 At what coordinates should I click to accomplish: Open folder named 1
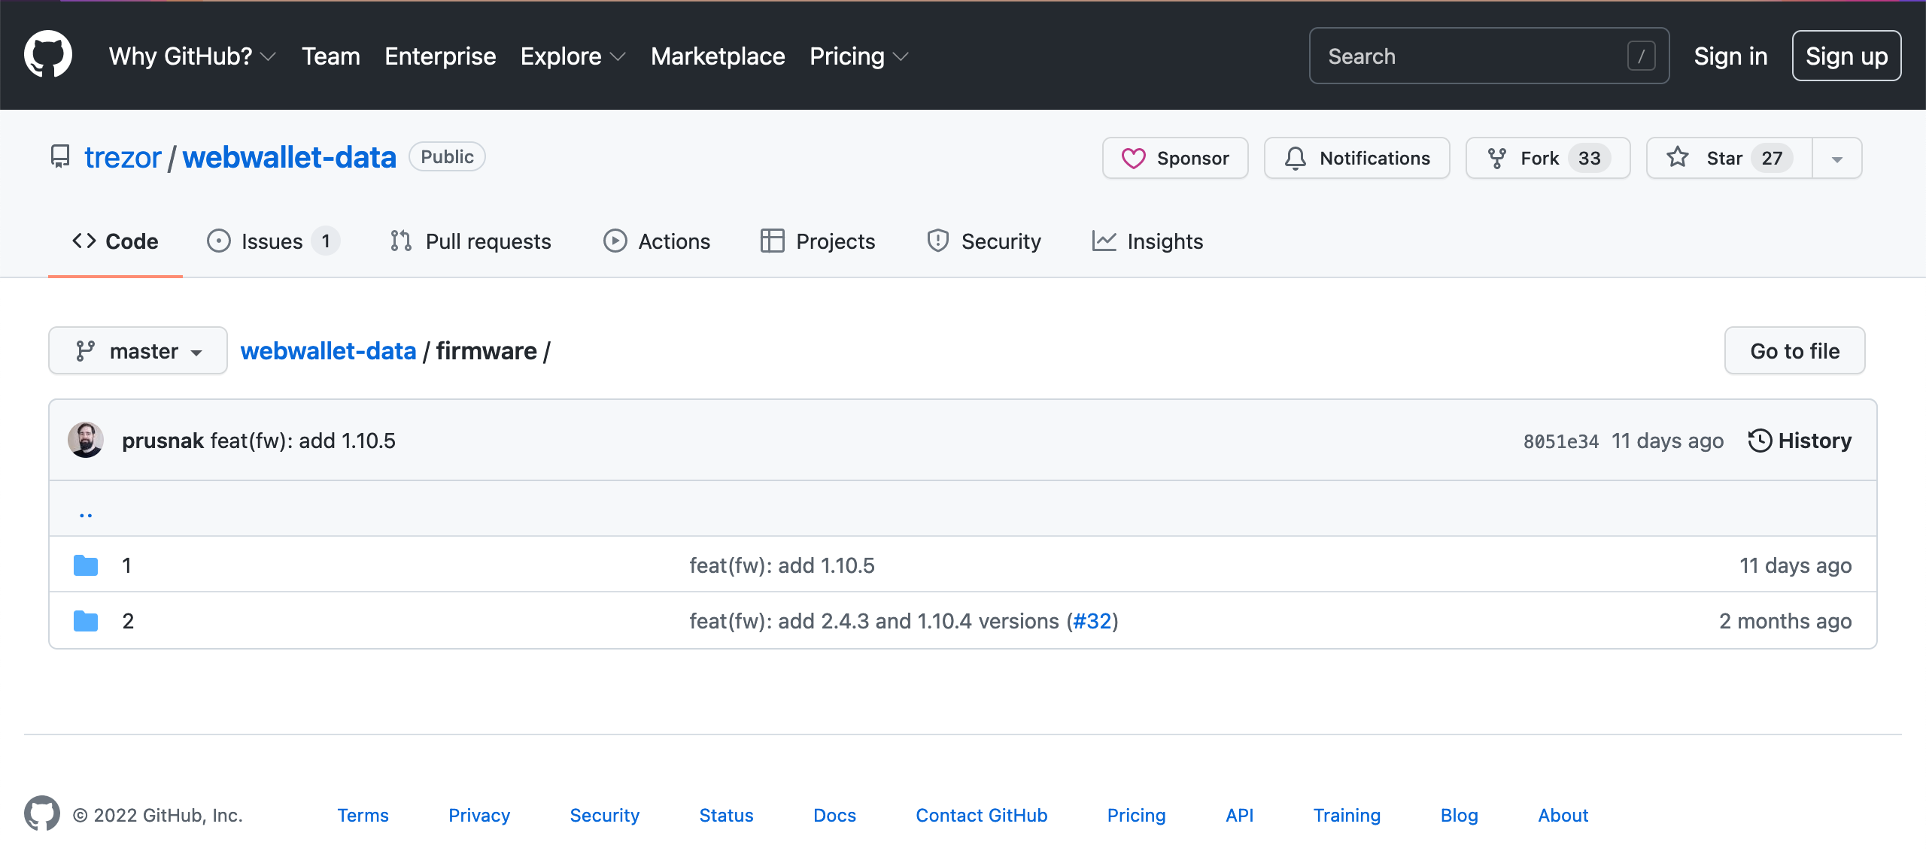[127, 565]
